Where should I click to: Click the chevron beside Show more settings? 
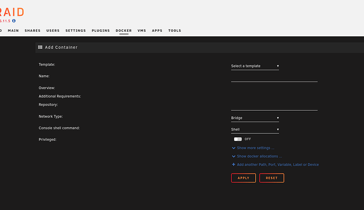click(x=234, y=148)
